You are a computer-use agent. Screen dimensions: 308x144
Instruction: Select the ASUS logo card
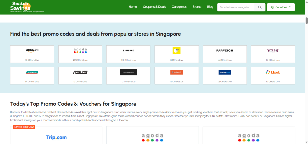(80, 72)
